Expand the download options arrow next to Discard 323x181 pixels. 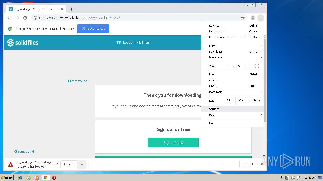tap(82, 164)
